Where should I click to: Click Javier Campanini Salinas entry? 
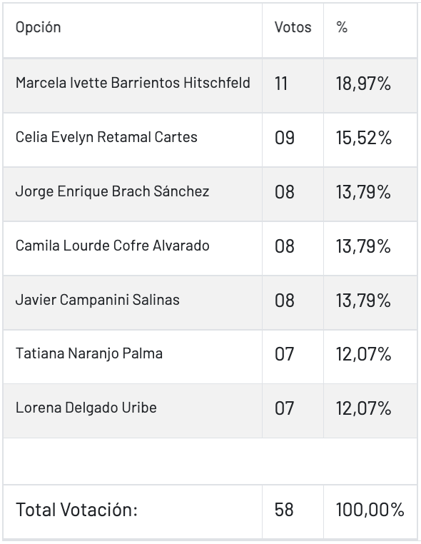(98, 300)
